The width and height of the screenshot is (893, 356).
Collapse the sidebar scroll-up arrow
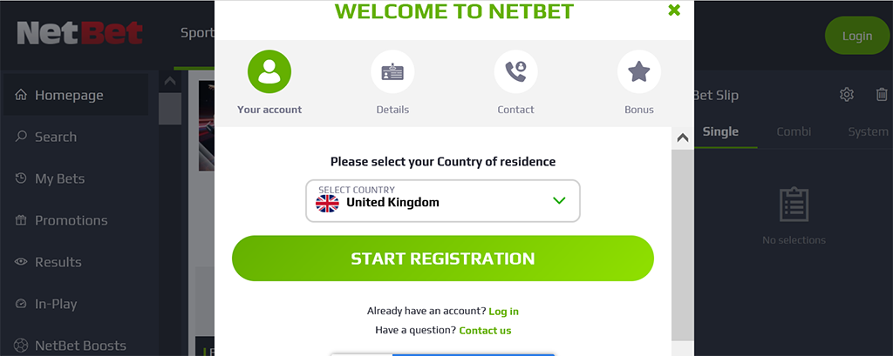tap(169, 82)
